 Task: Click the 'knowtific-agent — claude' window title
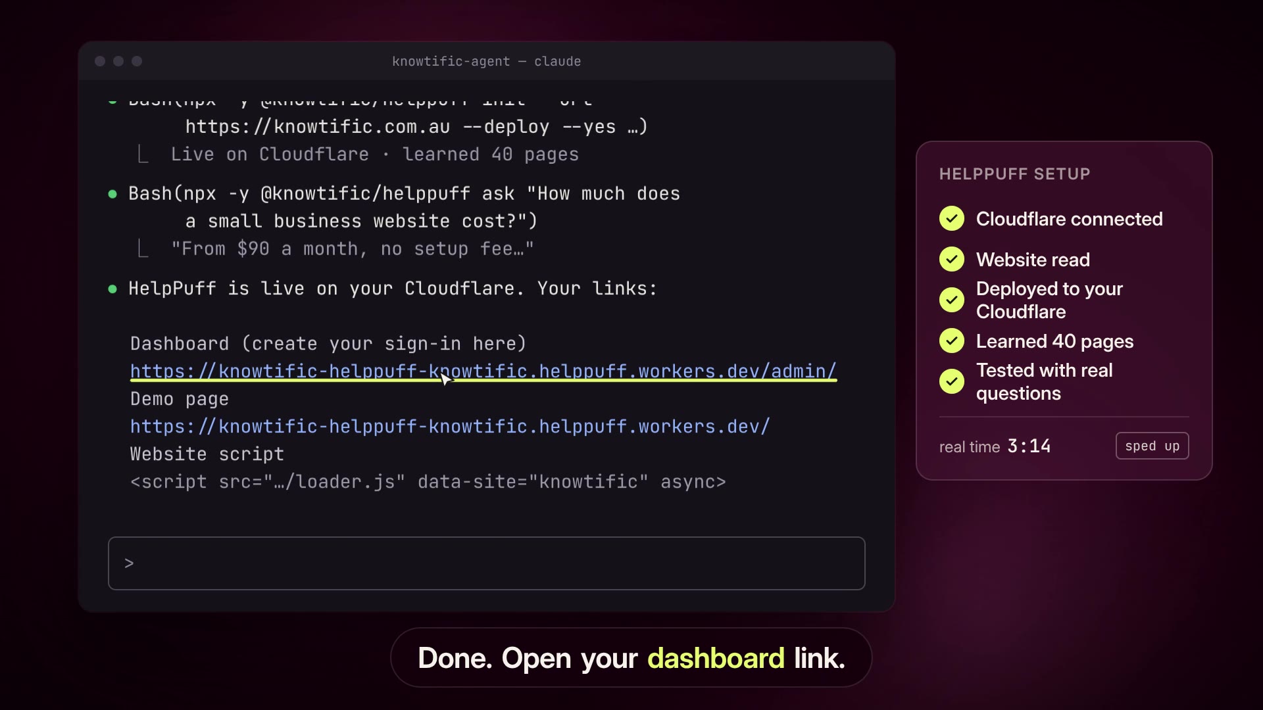click(486, 61)
